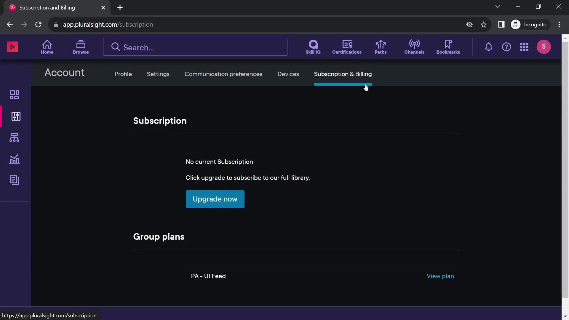569x320 pixels.
Task: Open user profile avatar menu
Action: coord(544,47)
